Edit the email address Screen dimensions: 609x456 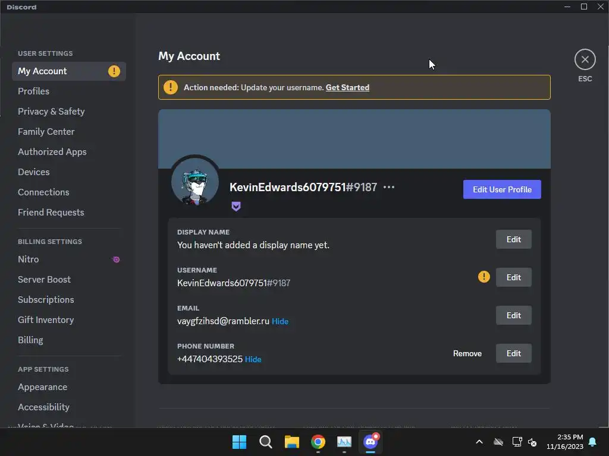tap(513, 315)
